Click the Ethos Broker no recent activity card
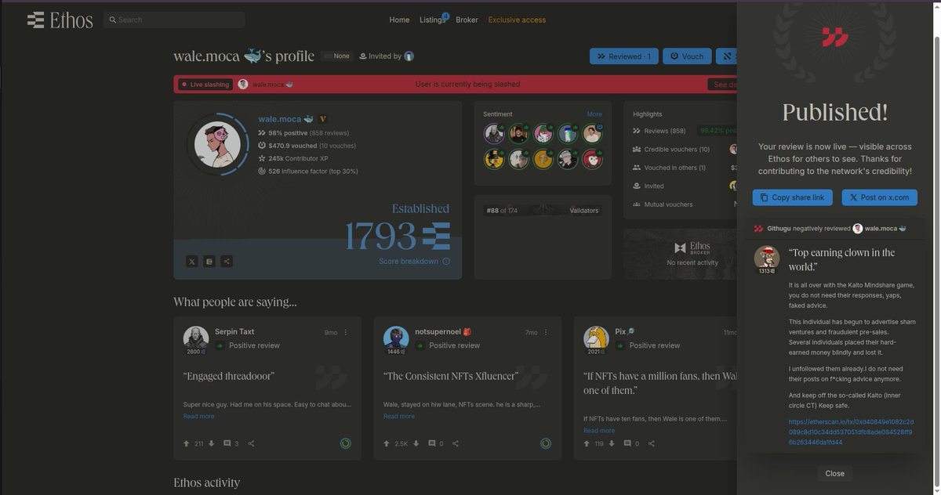941x495 pixels. pyautogui.click(x=681, y=254)
